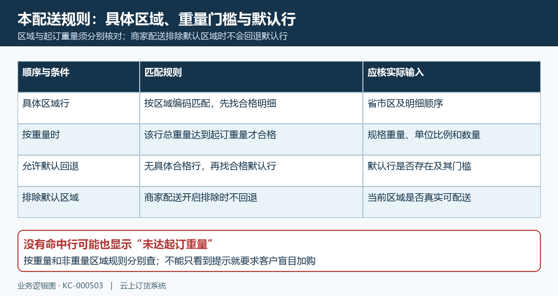Click the footer text "云上订货系统"
Screen dimensions: 558x296
tap(143, 286)
